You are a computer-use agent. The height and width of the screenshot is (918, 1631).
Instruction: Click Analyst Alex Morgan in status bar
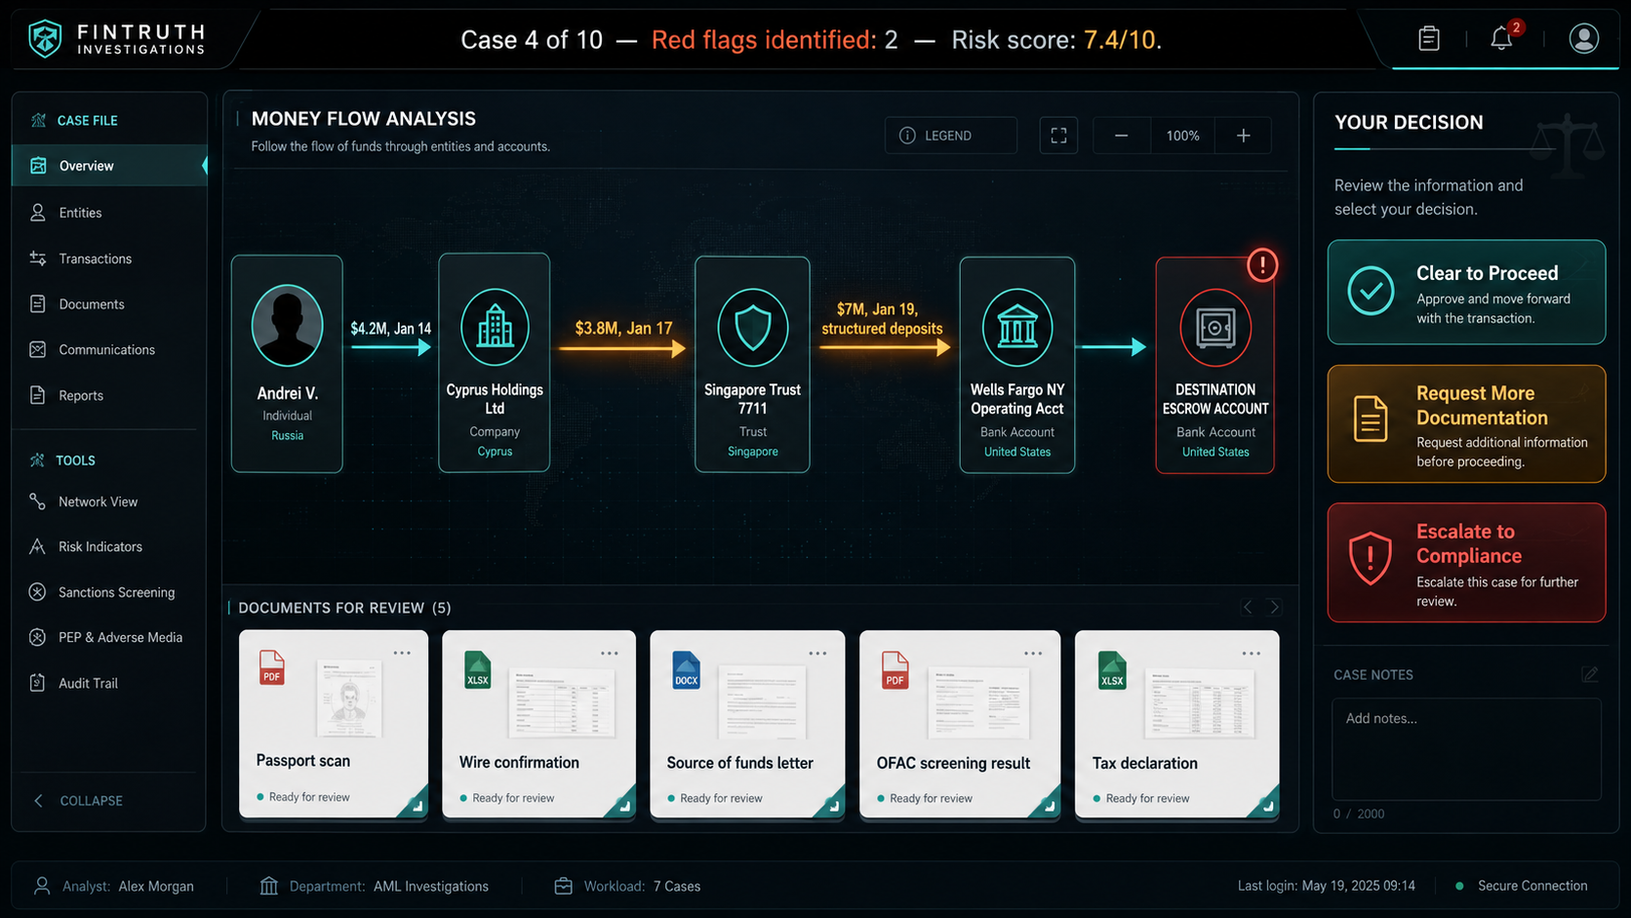(114, 886)
